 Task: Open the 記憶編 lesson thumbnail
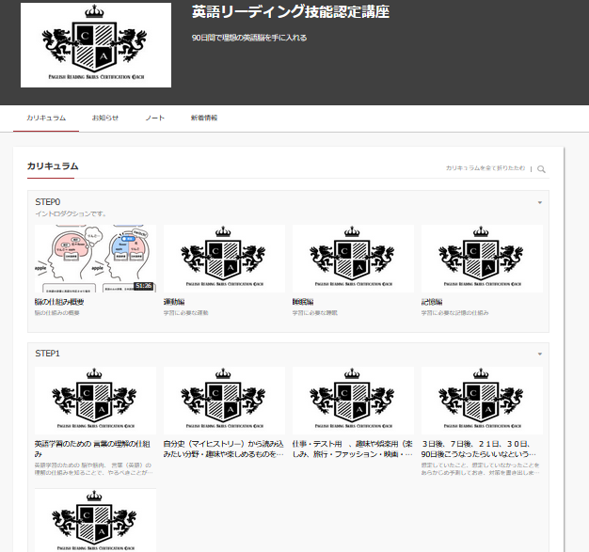pos(482,258)
